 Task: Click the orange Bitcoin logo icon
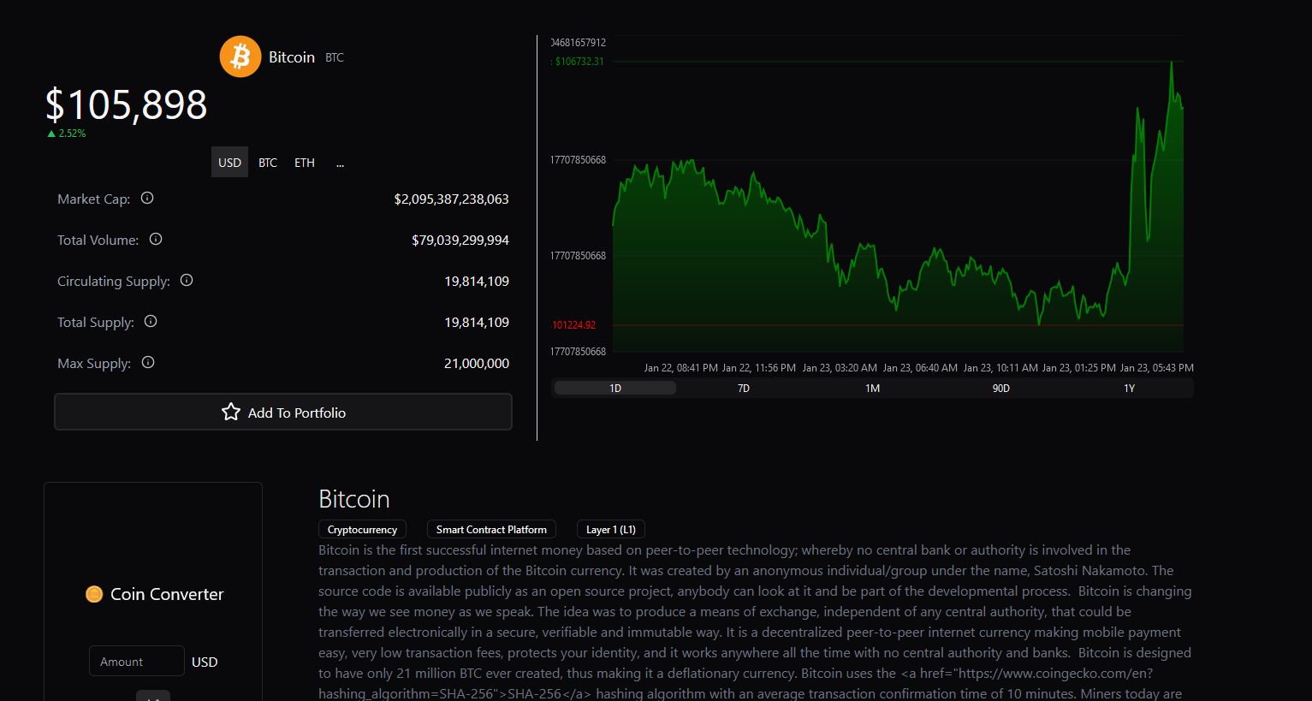[x=240, y=56]
